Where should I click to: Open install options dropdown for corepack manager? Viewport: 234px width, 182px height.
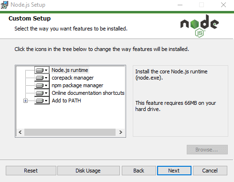[42, 78]
